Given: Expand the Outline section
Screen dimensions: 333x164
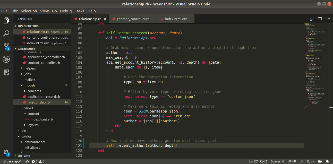Looking at the screenshot, I should [42, 156].
